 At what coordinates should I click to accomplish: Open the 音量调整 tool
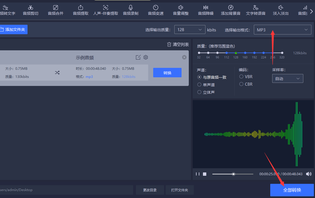tap(181, 10)
